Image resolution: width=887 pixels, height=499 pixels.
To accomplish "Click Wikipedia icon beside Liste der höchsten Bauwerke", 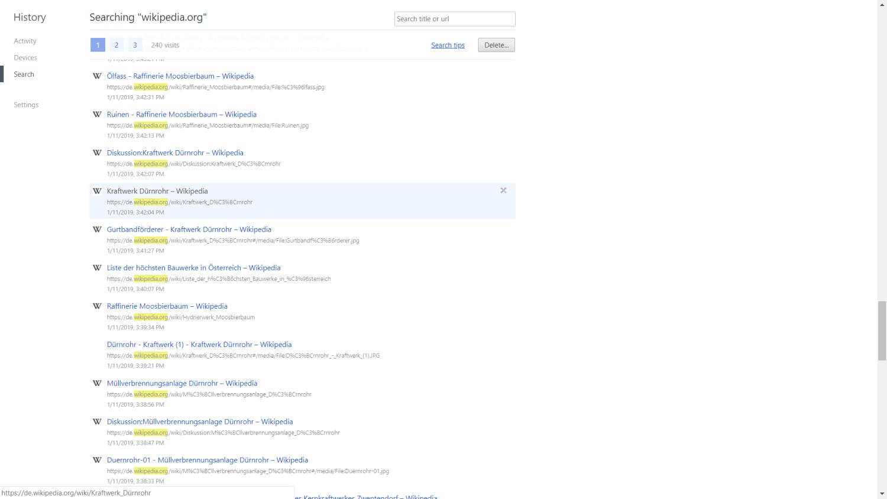I will point(97,268).
